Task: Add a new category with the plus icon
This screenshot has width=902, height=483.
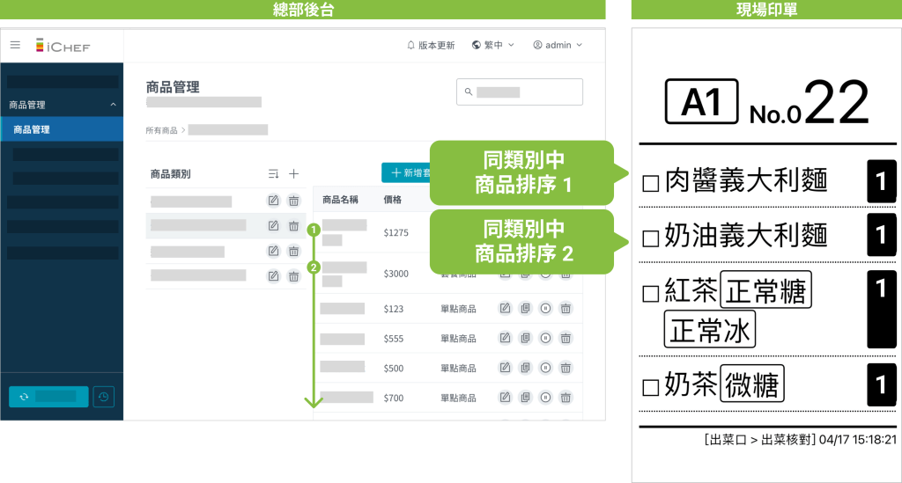Action: [294, 174]
